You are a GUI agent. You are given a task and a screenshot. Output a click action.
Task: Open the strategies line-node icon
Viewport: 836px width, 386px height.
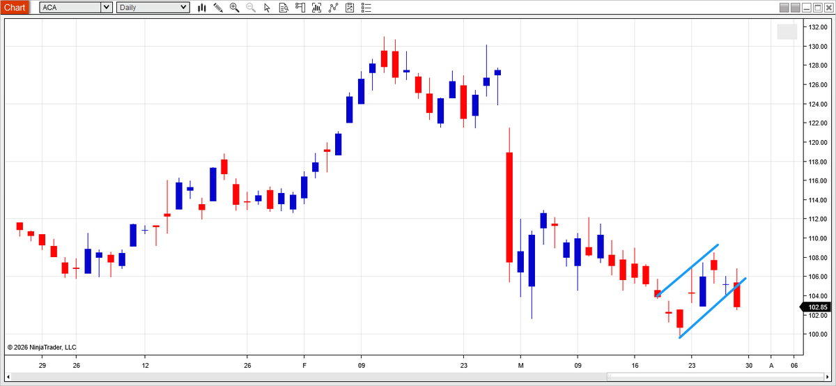pos(333,8)
